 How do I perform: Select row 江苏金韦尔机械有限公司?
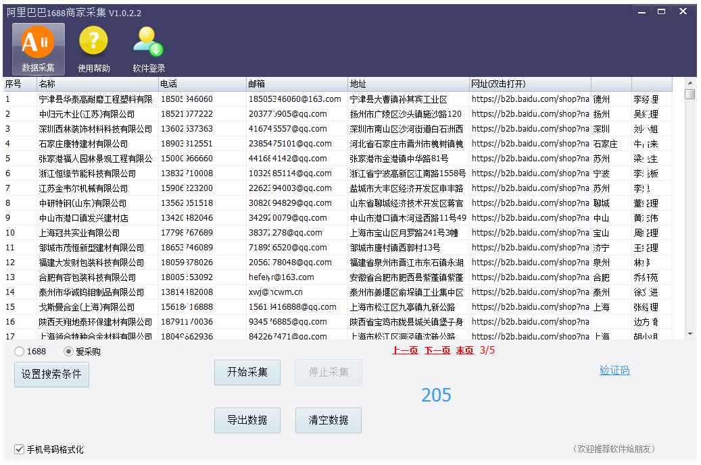pos(338,188)
